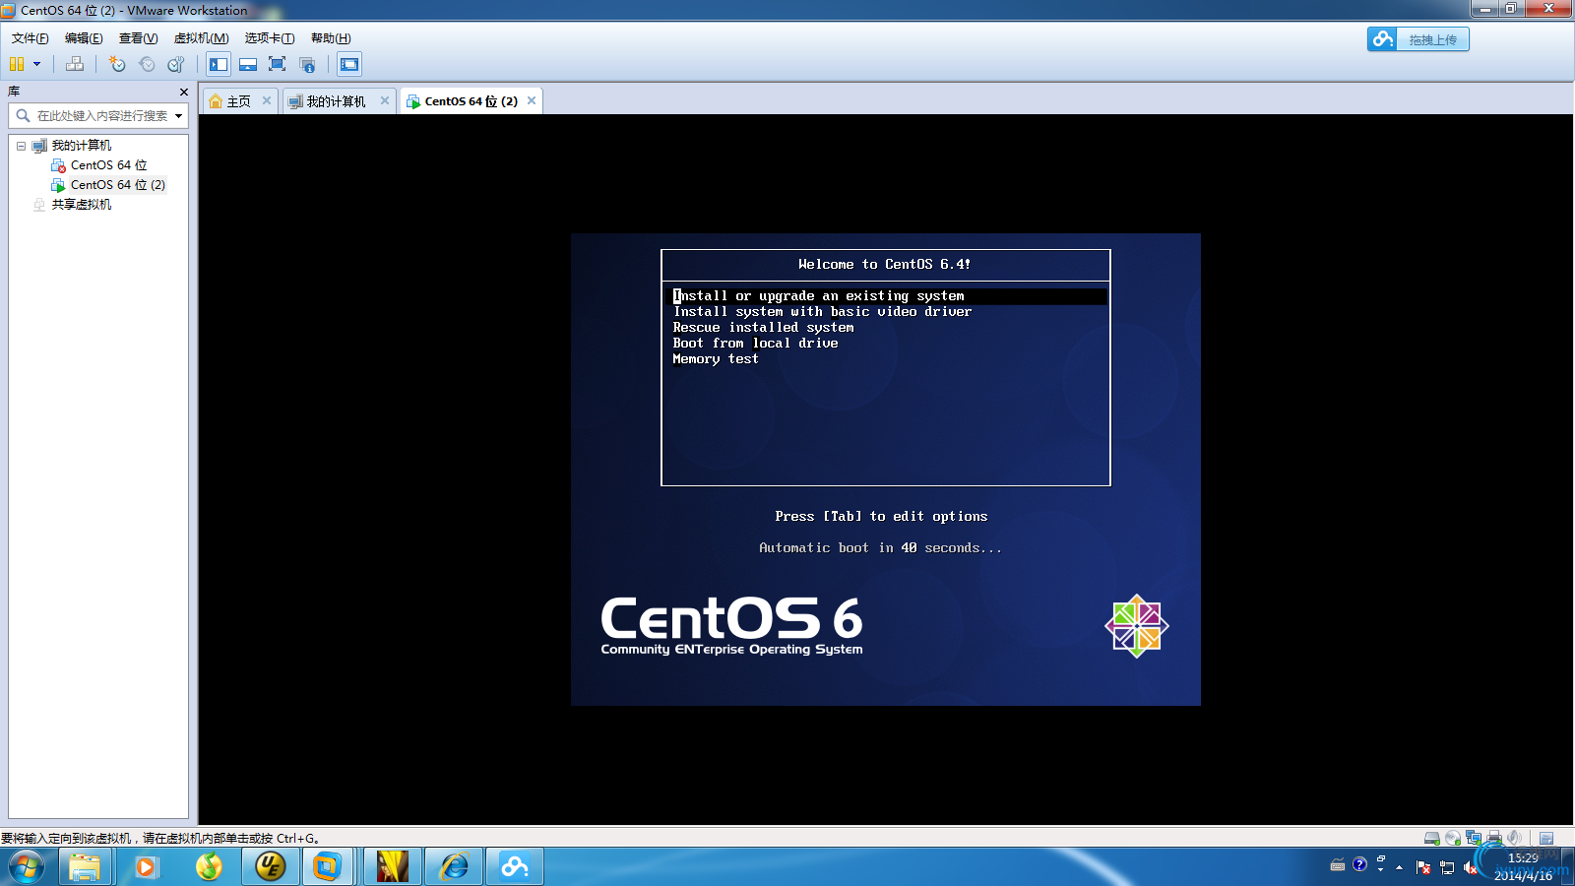This screenshot has height=886, width=1575.
Task: Toggle the library sidebar view icon
Action: point(219,64)
